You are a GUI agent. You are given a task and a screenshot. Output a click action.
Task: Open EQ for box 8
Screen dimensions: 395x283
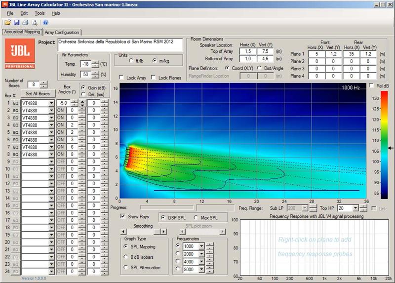[x=16, y=154]
